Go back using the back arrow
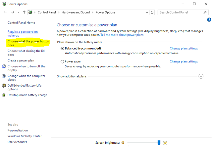The image size is (212, 149). [5, 12]
